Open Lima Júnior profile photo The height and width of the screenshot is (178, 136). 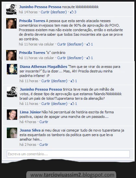coord(12,115)
